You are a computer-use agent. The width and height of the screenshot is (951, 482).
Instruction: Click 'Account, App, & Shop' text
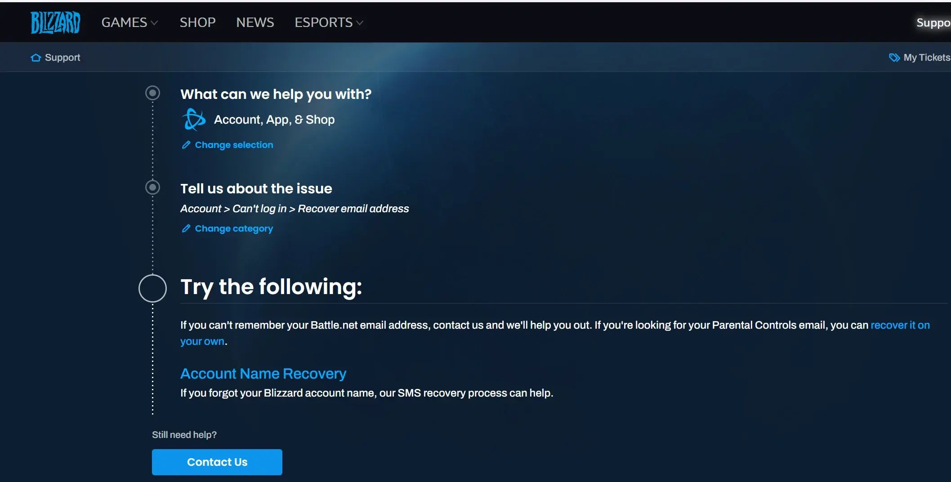[274, 120]
